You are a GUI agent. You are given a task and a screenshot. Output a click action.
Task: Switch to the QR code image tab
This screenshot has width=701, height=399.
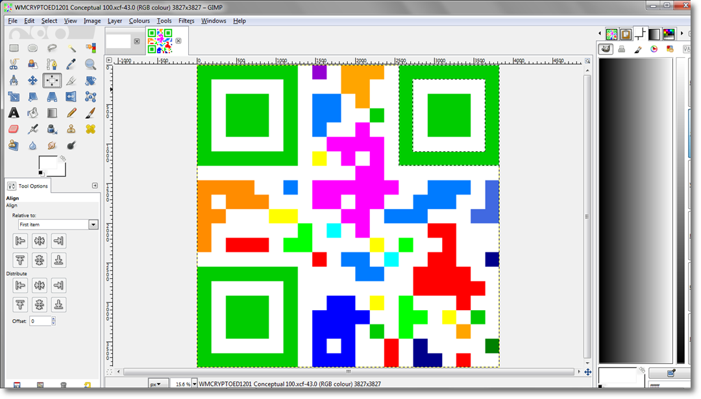coord(160,41)
